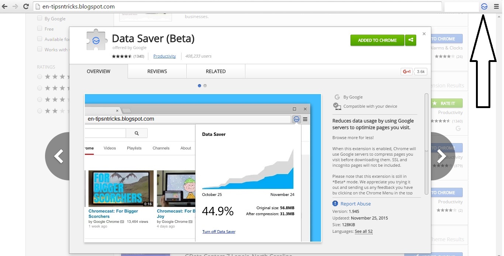Click the Google G icon by 'By Google'

point(337,97)
